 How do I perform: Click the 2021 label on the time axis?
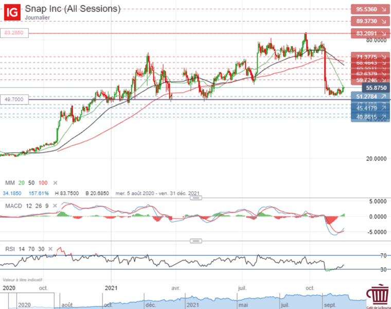(111, 288)
